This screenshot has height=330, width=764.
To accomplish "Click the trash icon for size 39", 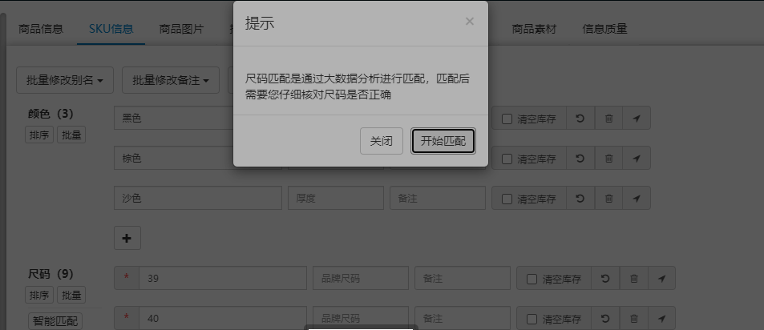I will pyautogui.click(x=634, y=278).
